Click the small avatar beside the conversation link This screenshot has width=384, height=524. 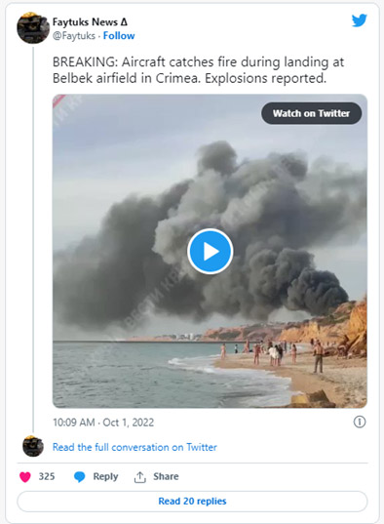[x=33, y=446]
